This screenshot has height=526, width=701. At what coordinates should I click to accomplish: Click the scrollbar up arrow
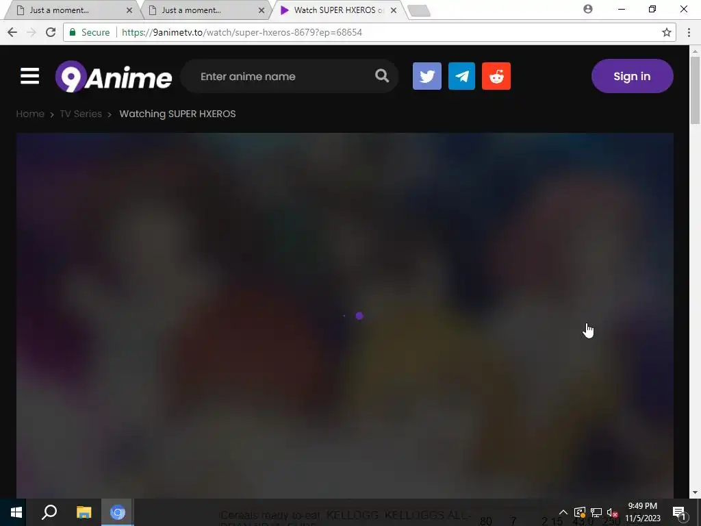tap(695, 51)
